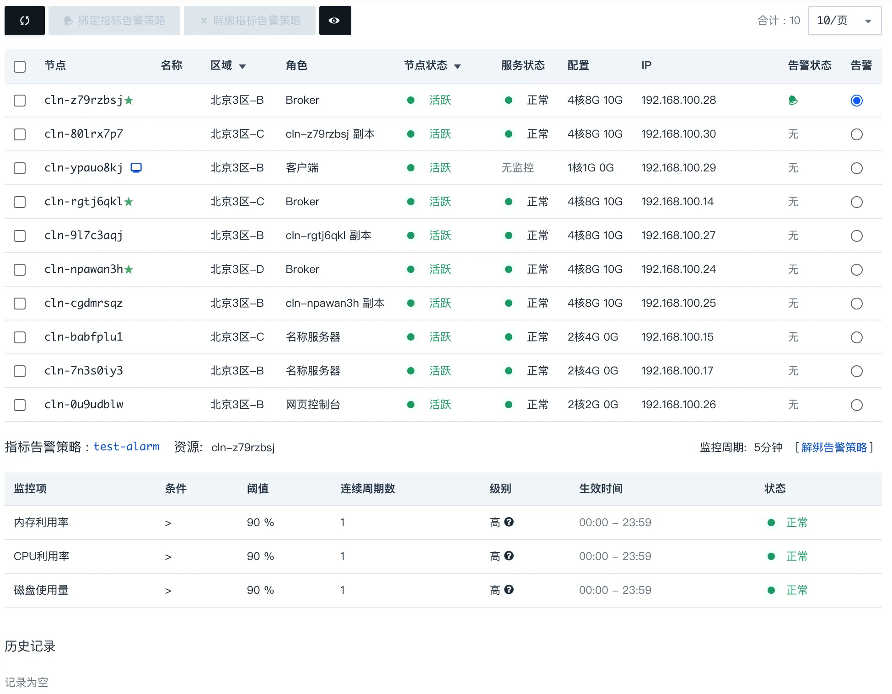
Task: Click the 历史记录 heading
Action: 30,646
